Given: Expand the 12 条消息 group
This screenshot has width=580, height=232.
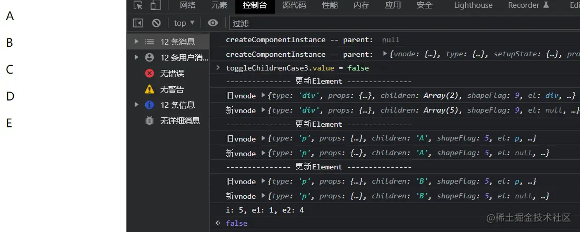Looking at the screenshot, I should [x=136, y=42].
